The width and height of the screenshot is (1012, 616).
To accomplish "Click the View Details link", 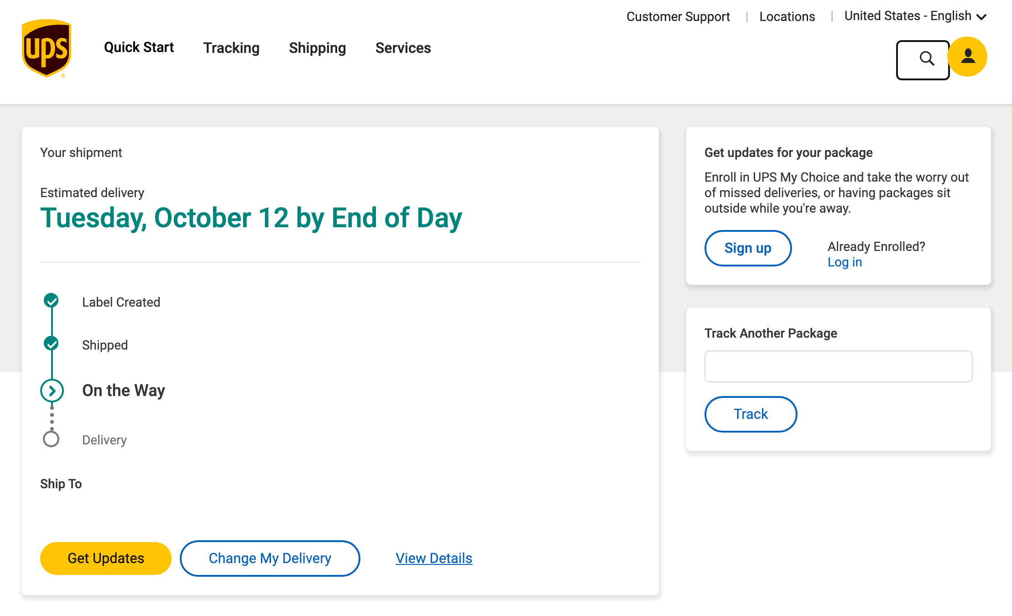I will (x=434, y=558).
